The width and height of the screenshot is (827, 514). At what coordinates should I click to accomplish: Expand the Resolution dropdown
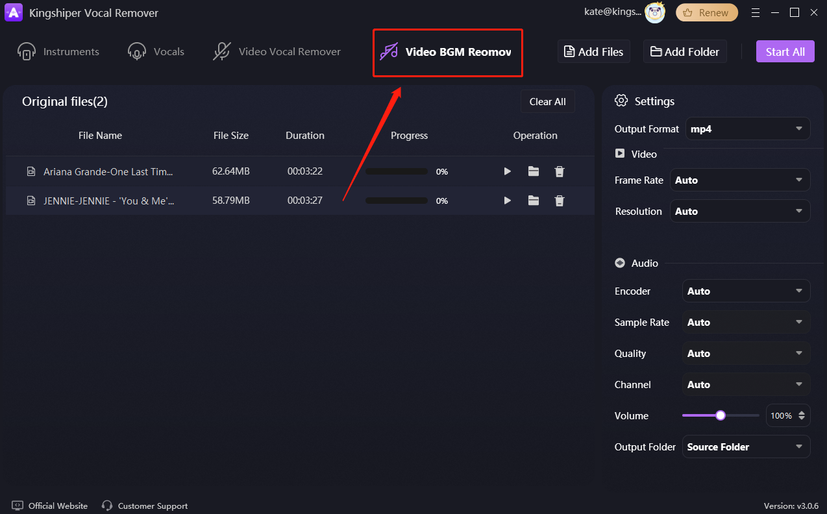point(740,211)
